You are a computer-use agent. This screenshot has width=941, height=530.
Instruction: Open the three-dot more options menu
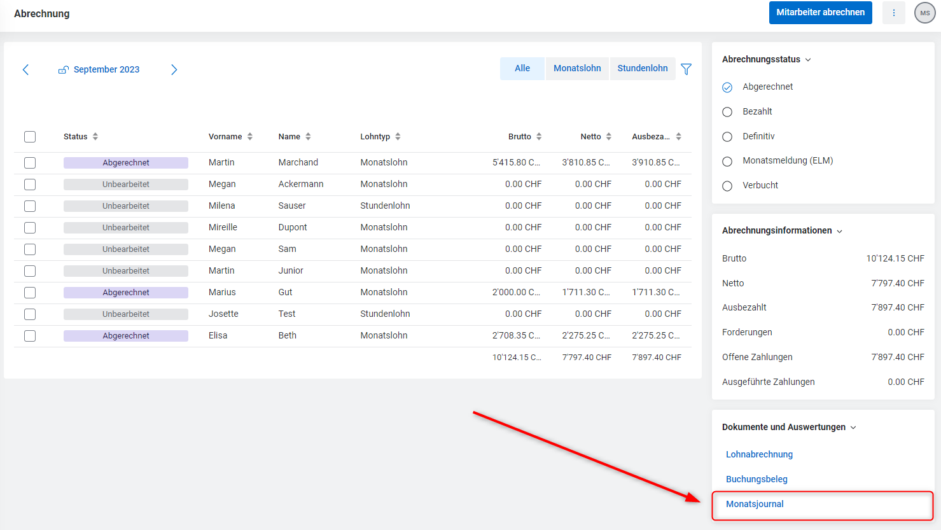[x=893, y=13]
